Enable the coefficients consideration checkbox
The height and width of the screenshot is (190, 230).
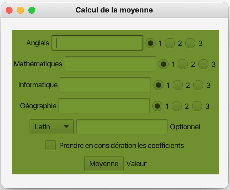[x=51, y=145]
